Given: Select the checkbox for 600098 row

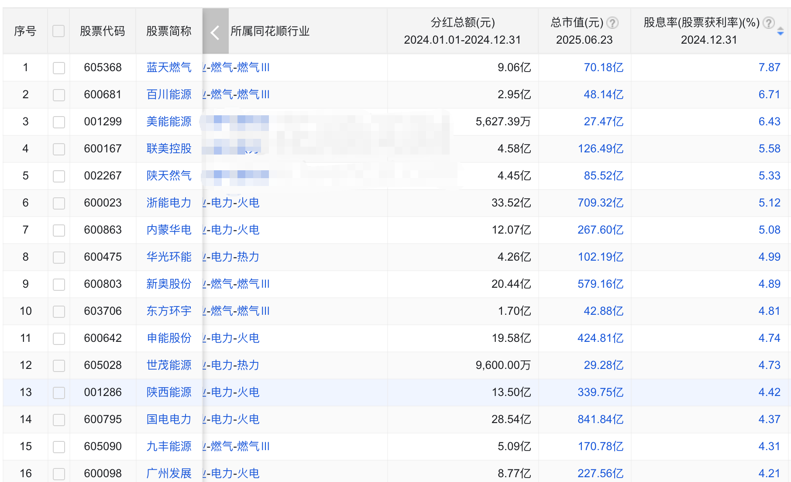Looking at the screenshot, I should coord(58,474).
